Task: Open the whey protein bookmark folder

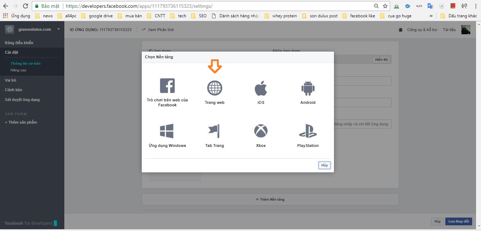Action: pyautogui.click(x=281, y=16)
